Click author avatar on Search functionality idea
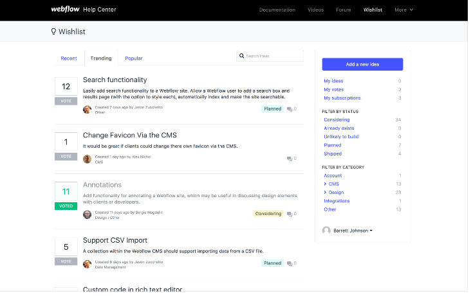Viewport: 471px width, 296px height. coord(88,110)
